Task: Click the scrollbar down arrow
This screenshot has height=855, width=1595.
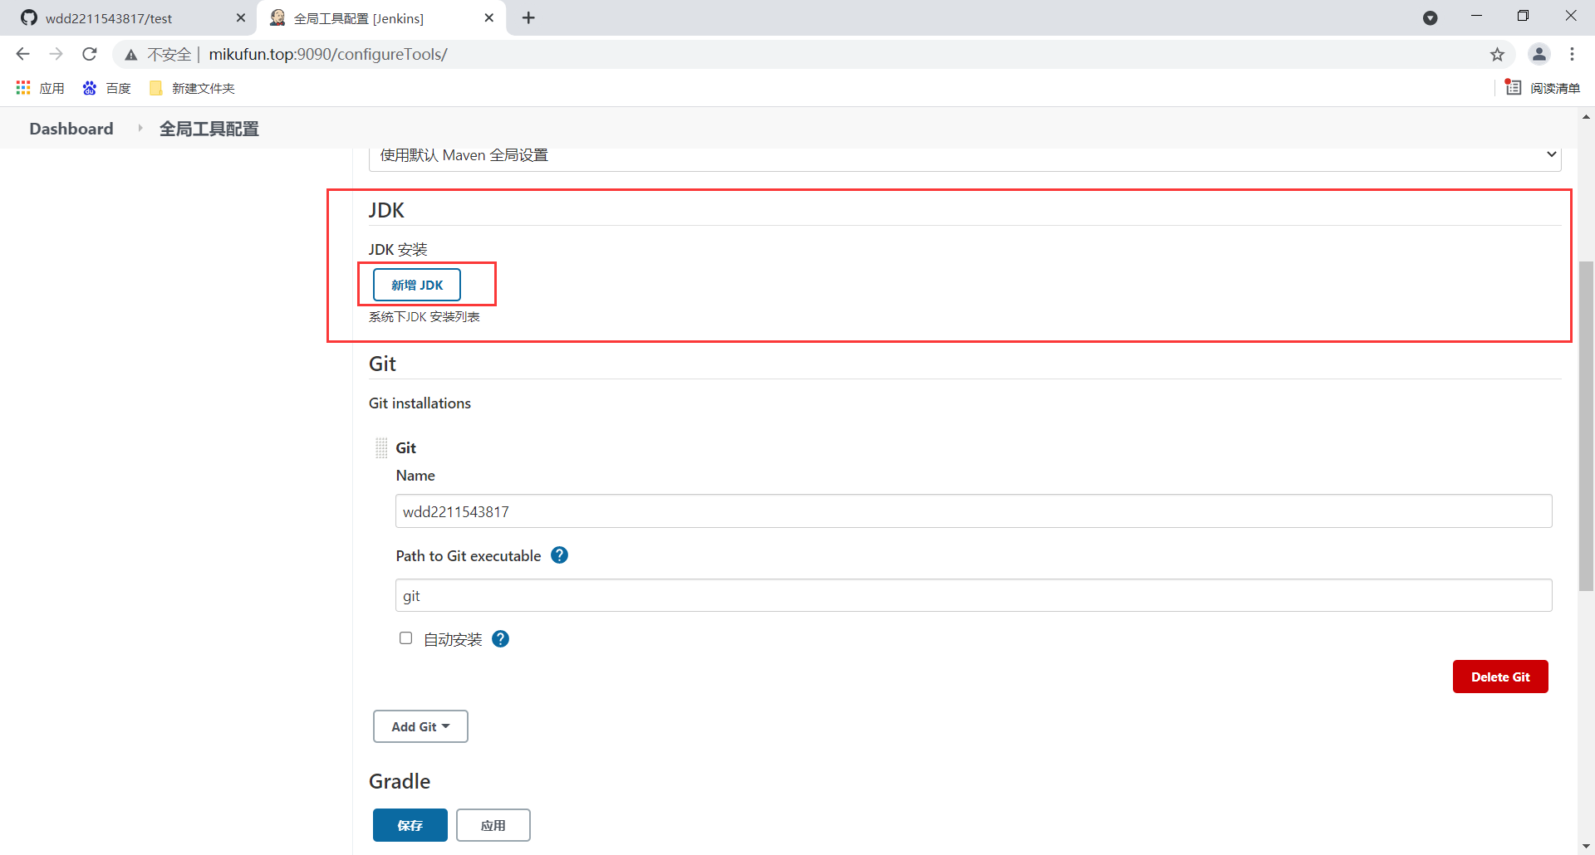Action: (1587, 847)
